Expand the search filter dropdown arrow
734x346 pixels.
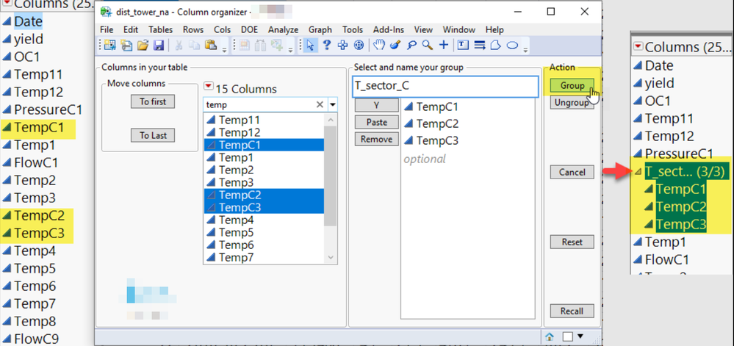click(333, 105)
